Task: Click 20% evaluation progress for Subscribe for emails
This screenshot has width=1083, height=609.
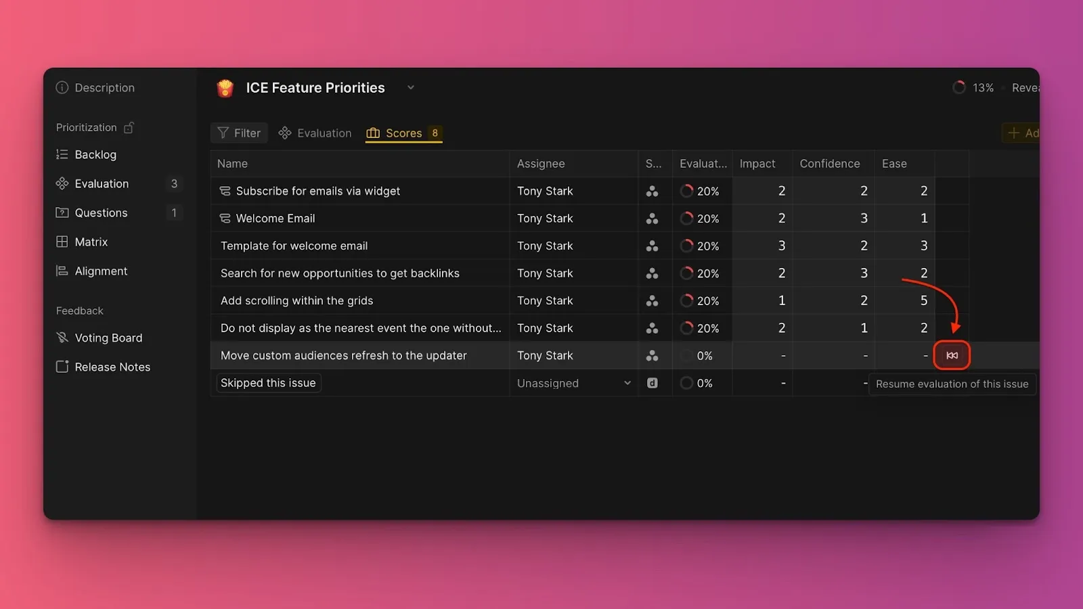Action: pos(700,191)
